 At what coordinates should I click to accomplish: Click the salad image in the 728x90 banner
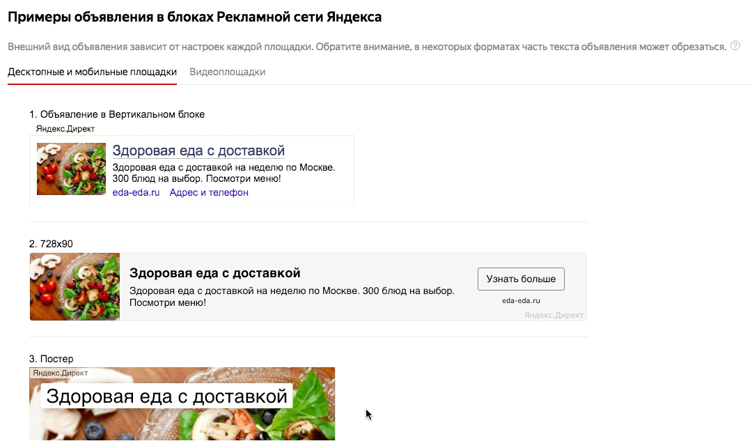pos(75,287)
